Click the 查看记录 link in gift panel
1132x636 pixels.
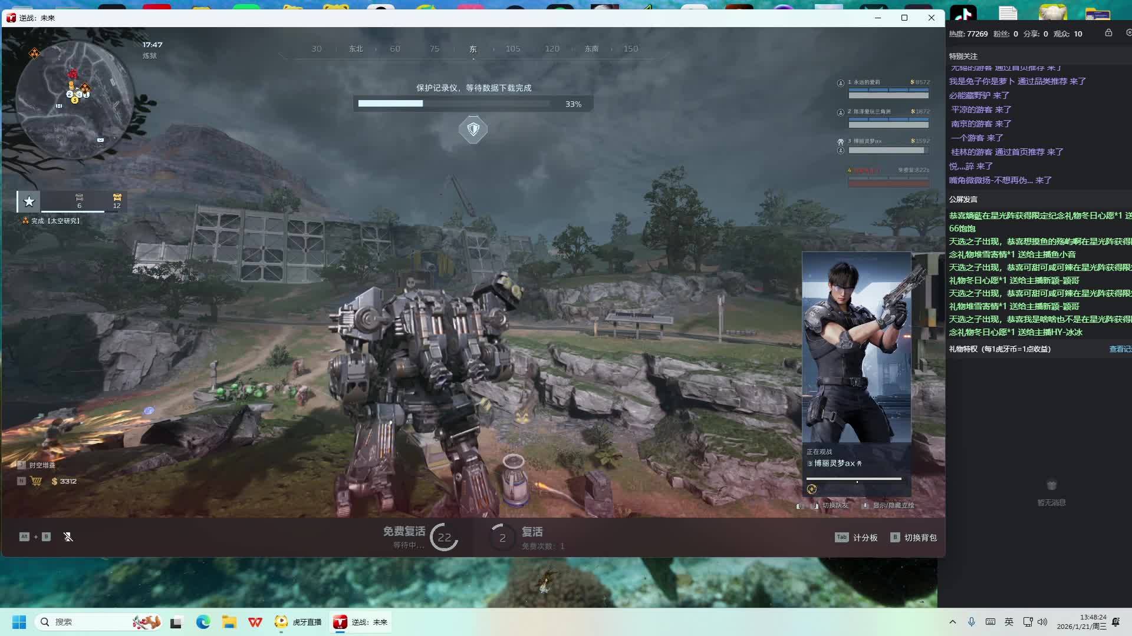(1120, 349)
